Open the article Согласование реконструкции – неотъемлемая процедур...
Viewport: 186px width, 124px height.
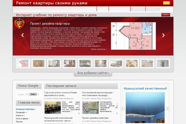98,94
